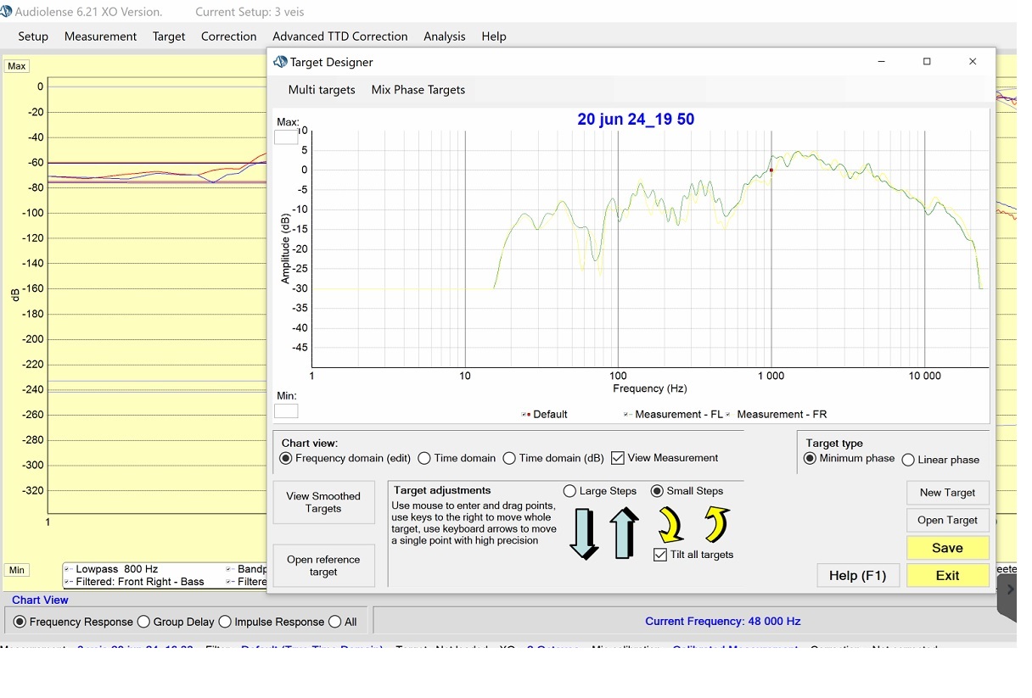Open the Multi targets menu
The width and height of the screenshot is (1032, 698).
click(322, 90)
